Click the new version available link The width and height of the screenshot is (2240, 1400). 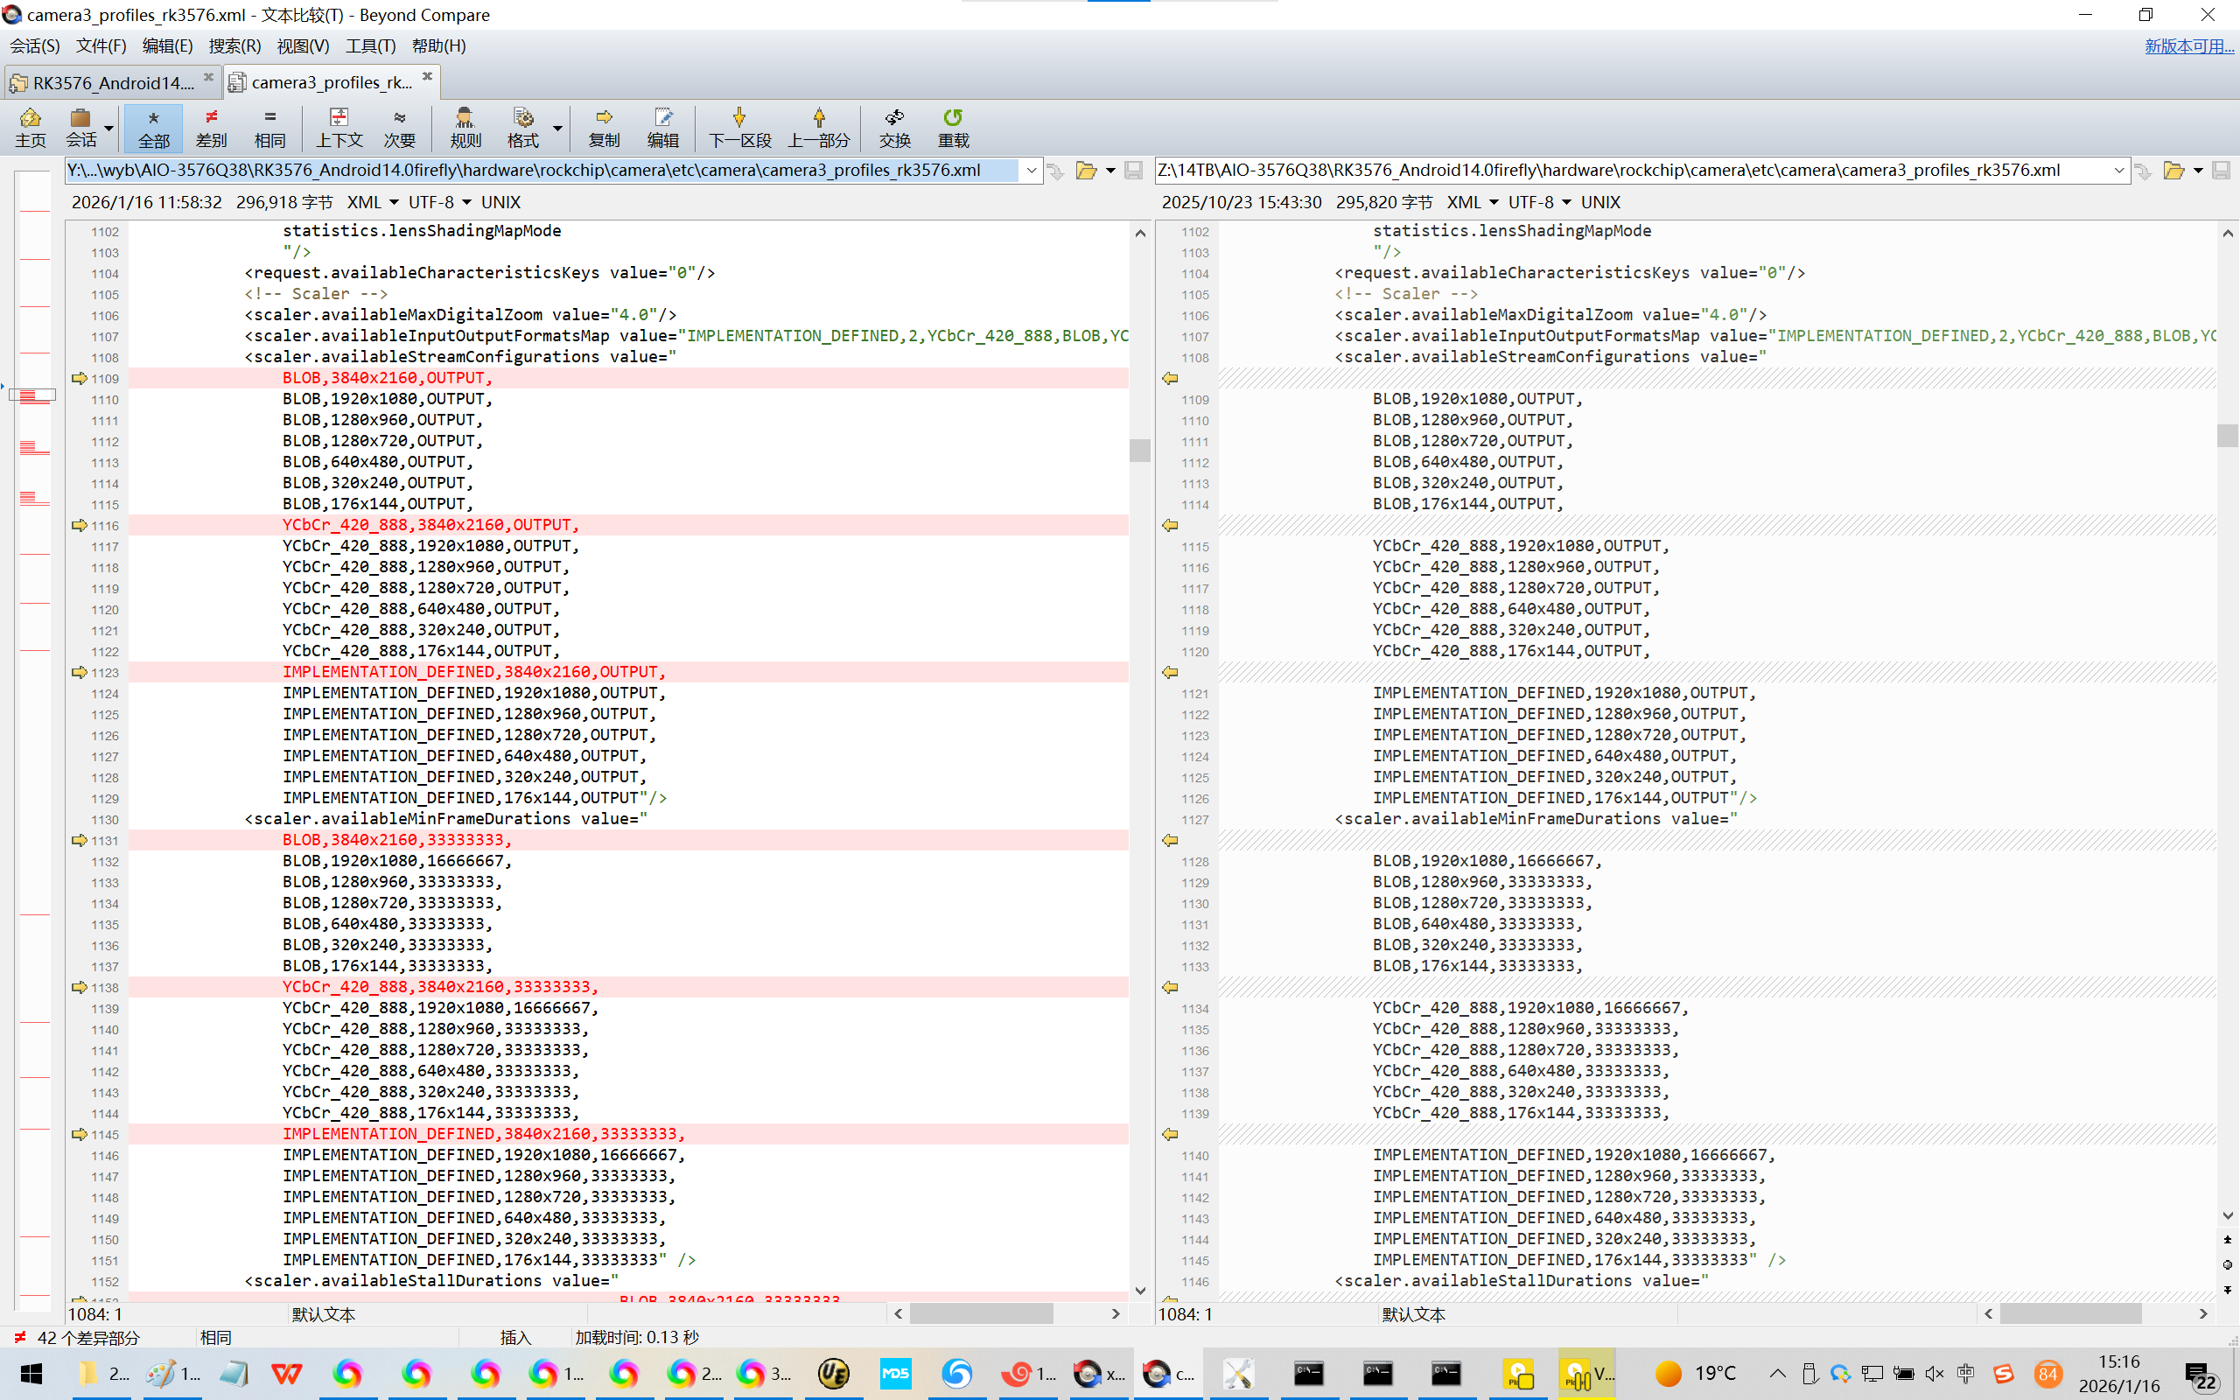coord(2188,45)
